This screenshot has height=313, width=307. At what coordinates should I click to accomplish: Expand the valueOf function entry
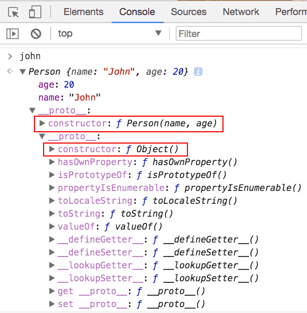coord(52,226)
